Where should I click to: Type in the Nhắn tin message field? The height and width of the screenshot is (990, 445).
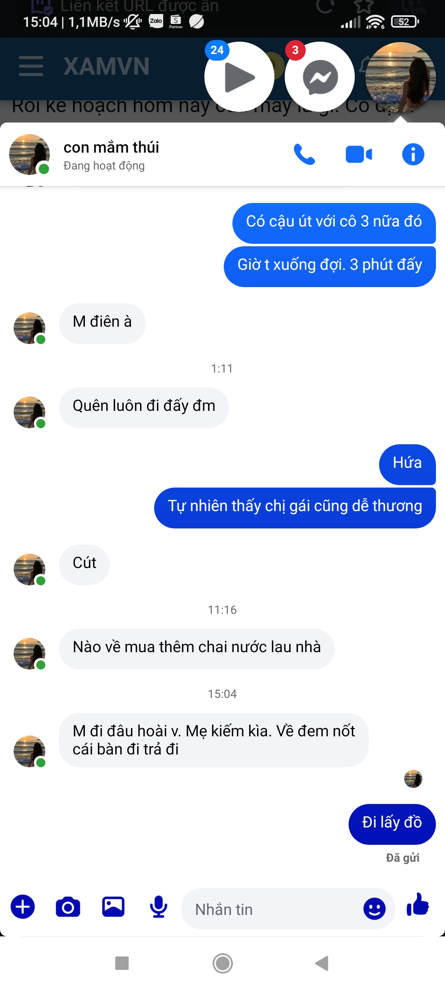(272, 909)
